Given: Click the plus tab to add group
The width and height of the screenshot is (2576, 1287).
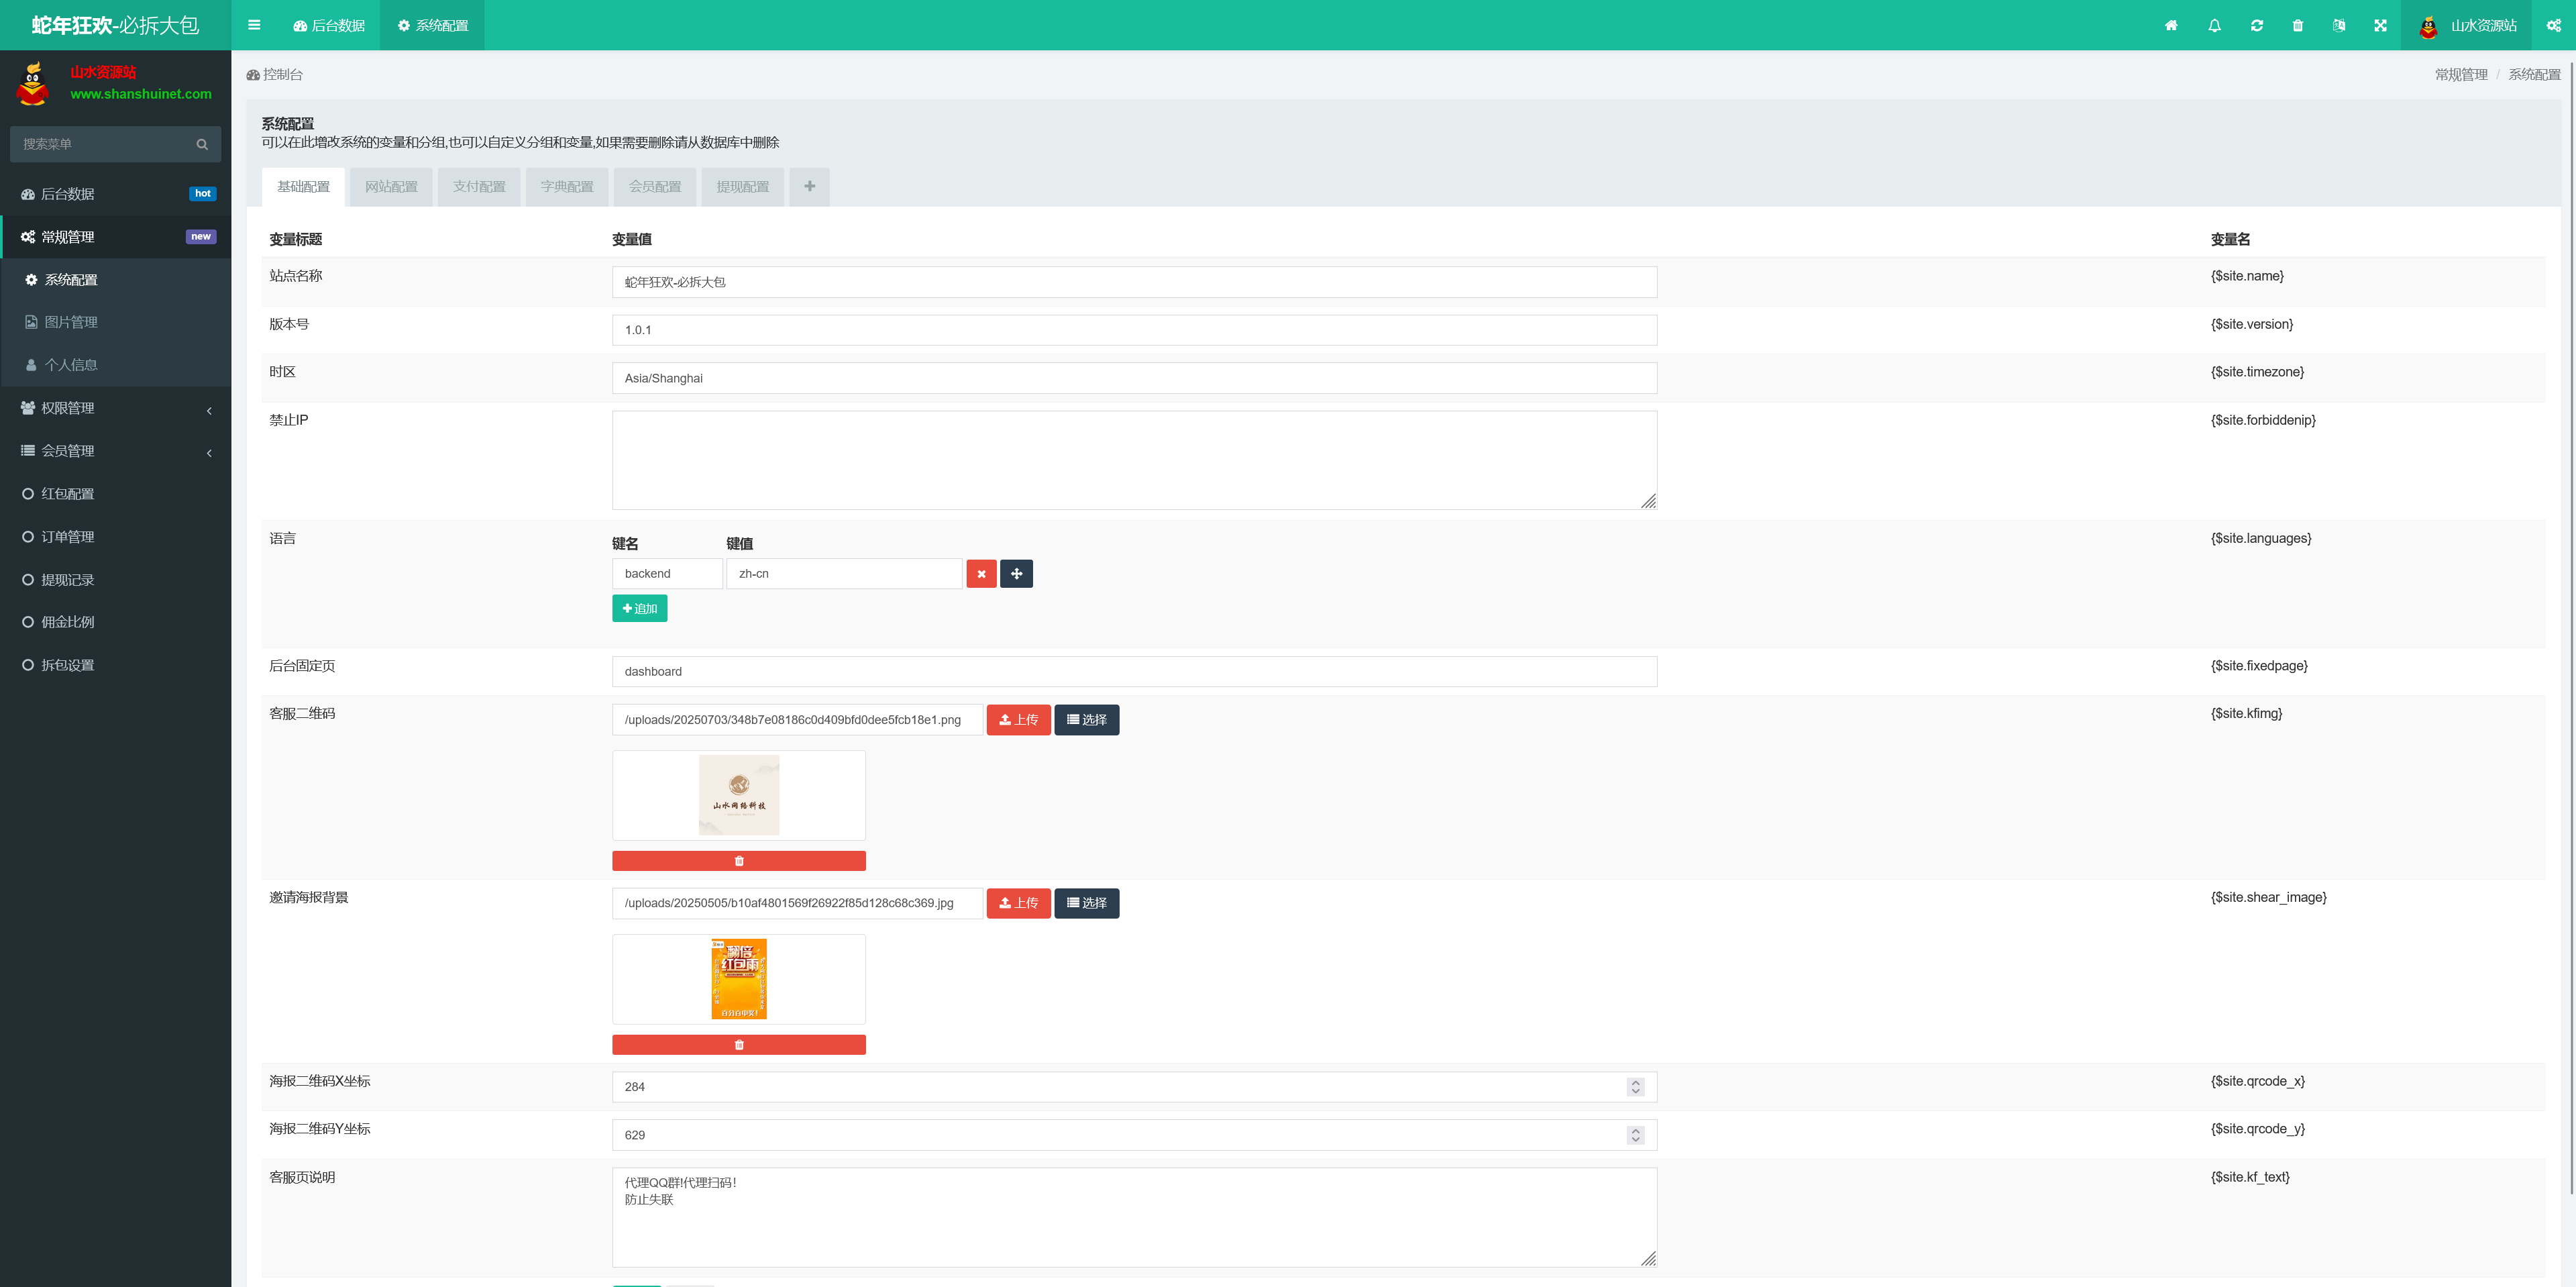Looking at the screenshot, I should pos(809,187).
